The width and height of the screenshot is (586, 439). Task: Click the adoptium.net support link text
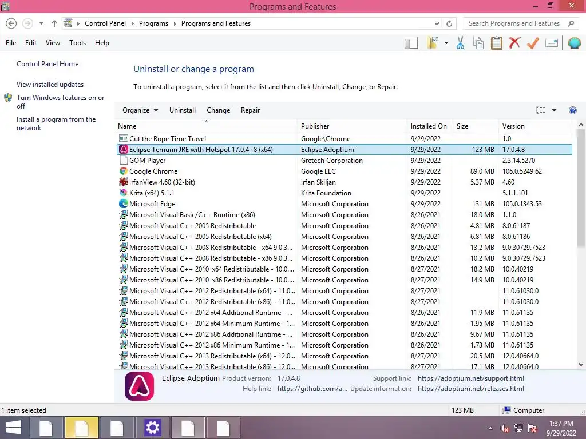[471, 378]
